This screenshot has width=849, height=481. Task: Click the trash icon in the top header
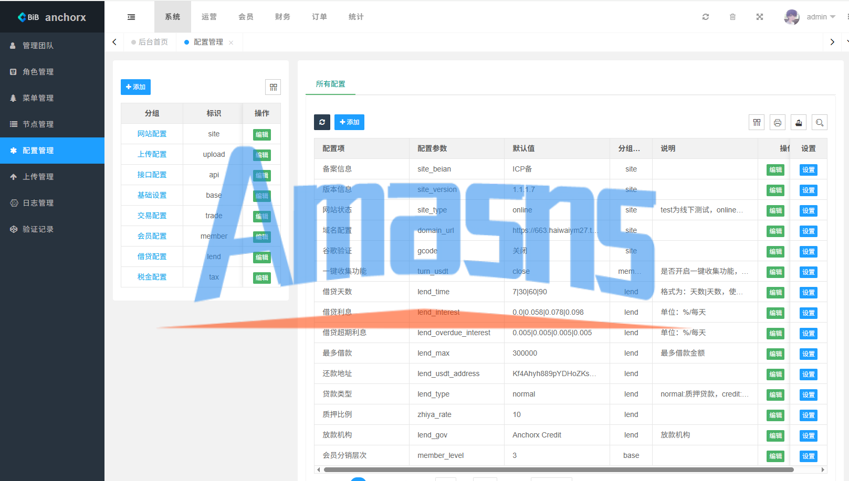(732, 17)
